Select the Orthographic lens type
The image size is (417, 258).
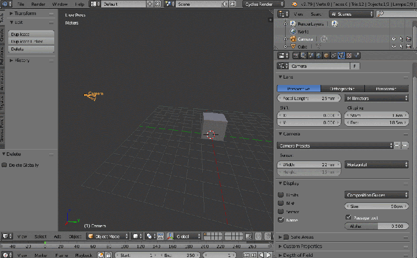(x=342, y=89)
